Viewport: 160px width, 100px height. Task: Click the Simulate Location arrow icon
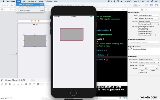34,84
